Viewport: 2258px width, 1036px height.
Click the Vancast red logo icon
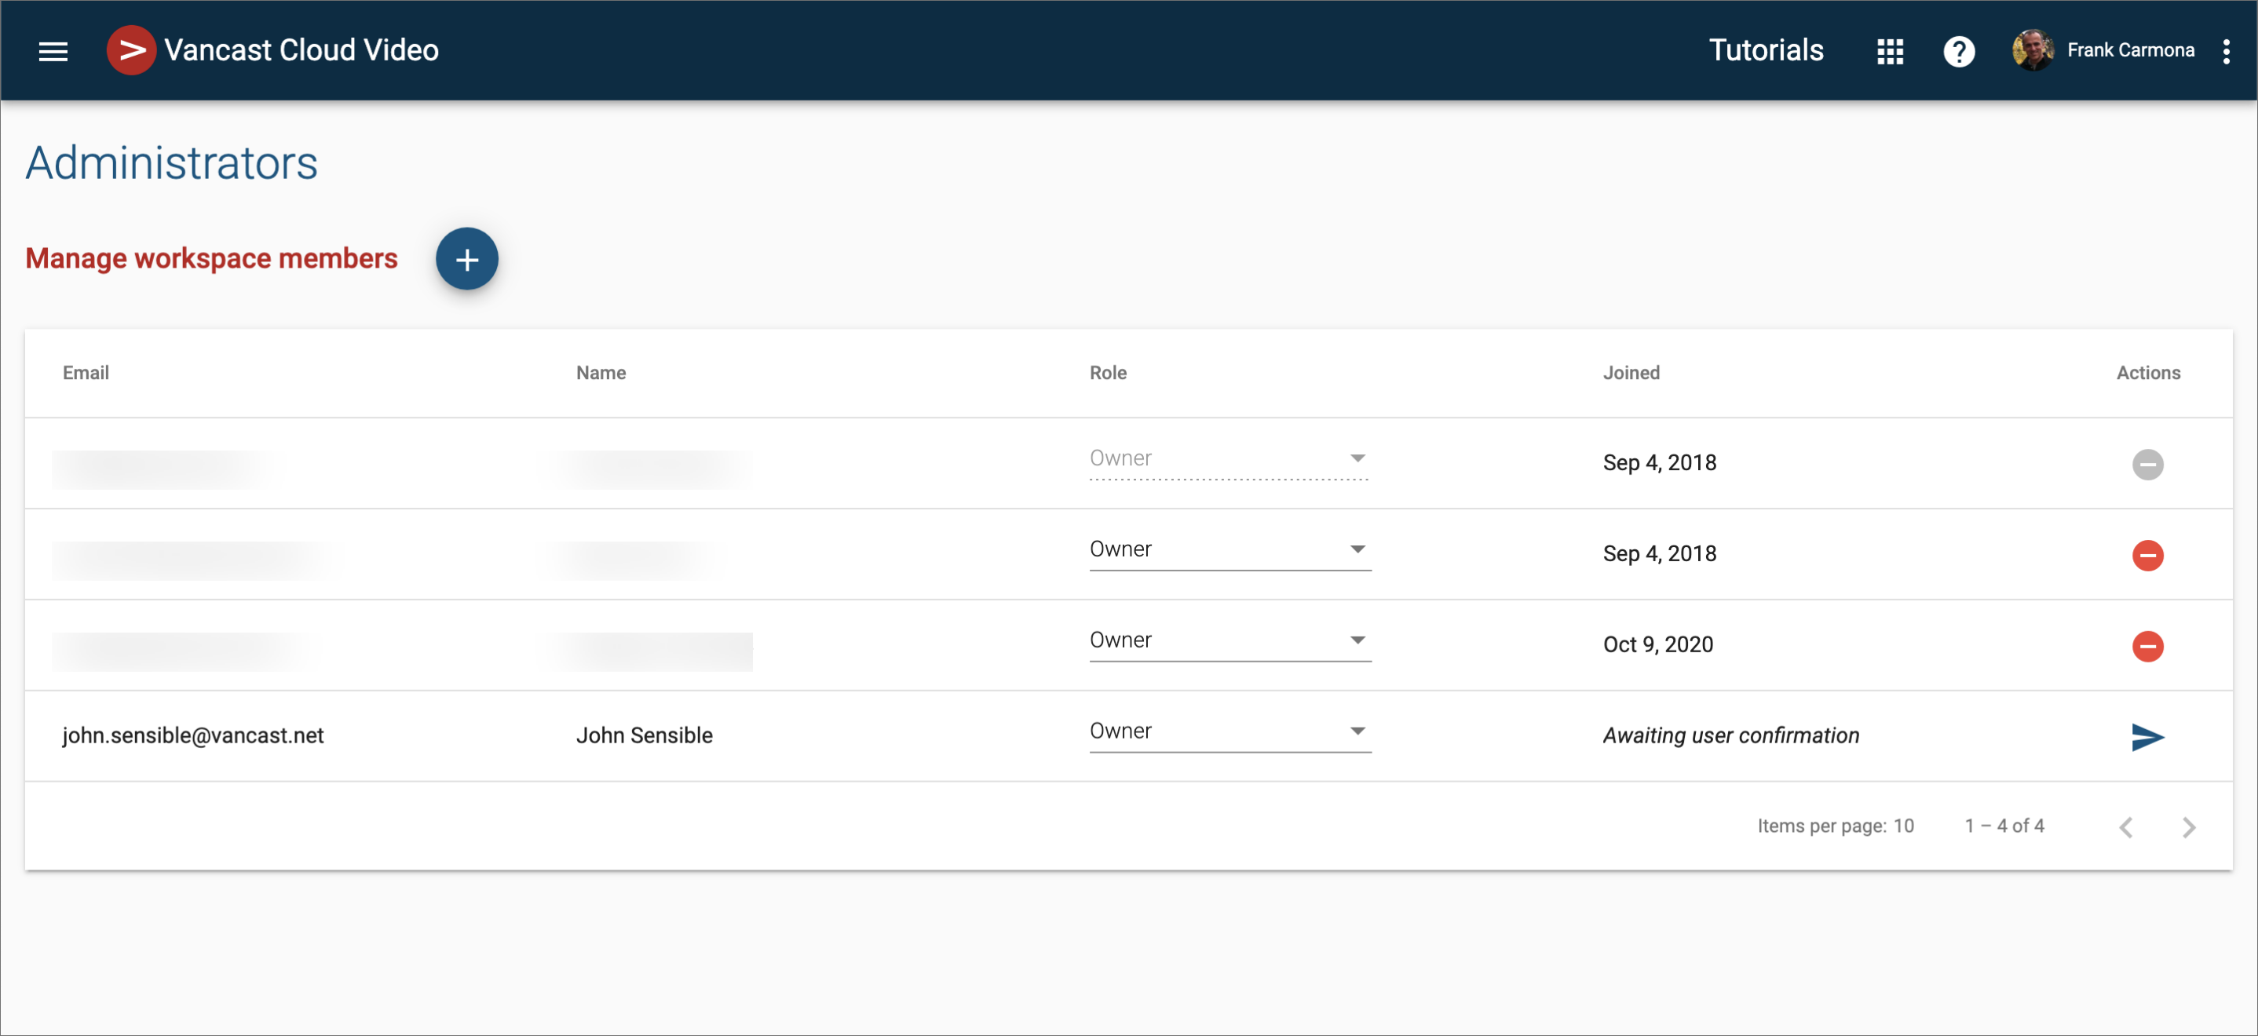click(x=130, y=50)
